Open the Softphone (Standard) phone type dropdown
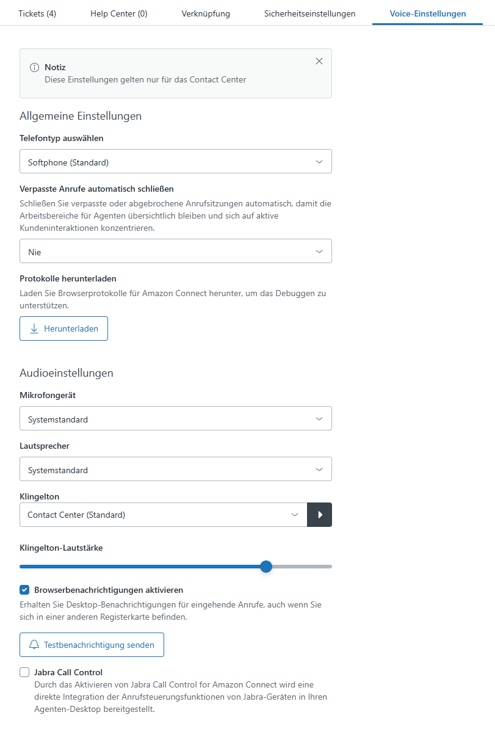The height and width of the screenshot is (729, 495). [176, 161]
